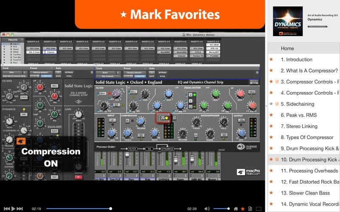This screenshot has width=340, height=212.
Task: Adjust the player volume slider
Action: [221, 209]
